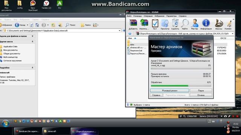
Task: Click the CRC32 column header in WinRAR
Action: coord(223,38)
